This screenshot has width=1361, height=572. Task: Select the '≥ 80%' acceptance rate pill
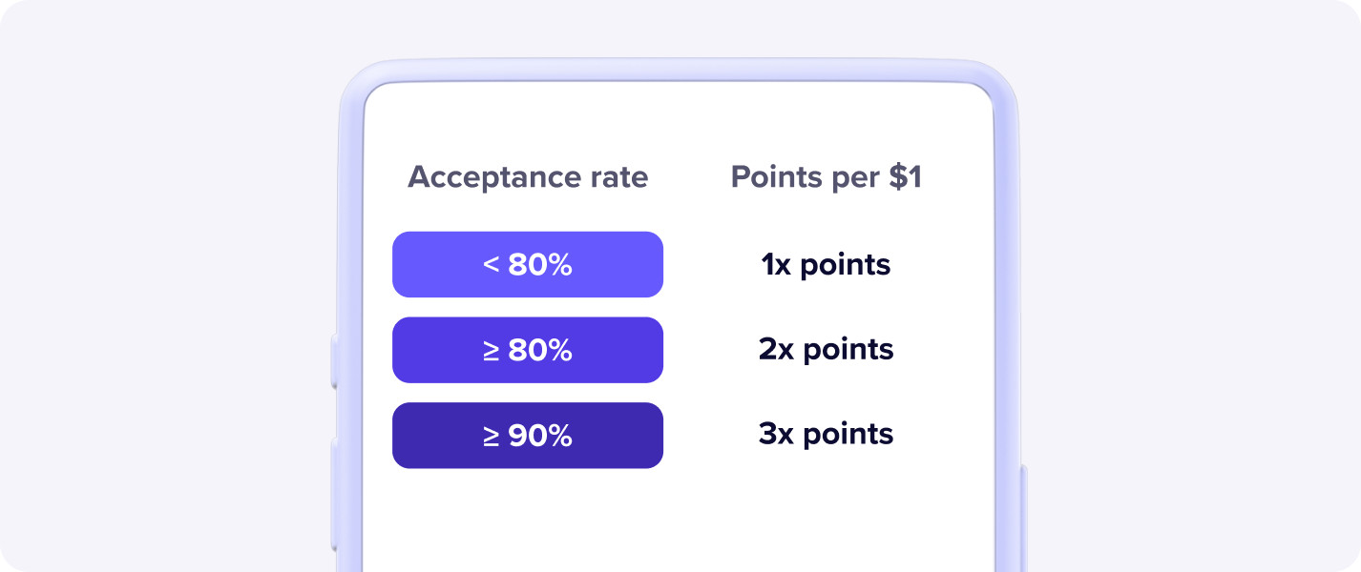[x=528, y=350]
